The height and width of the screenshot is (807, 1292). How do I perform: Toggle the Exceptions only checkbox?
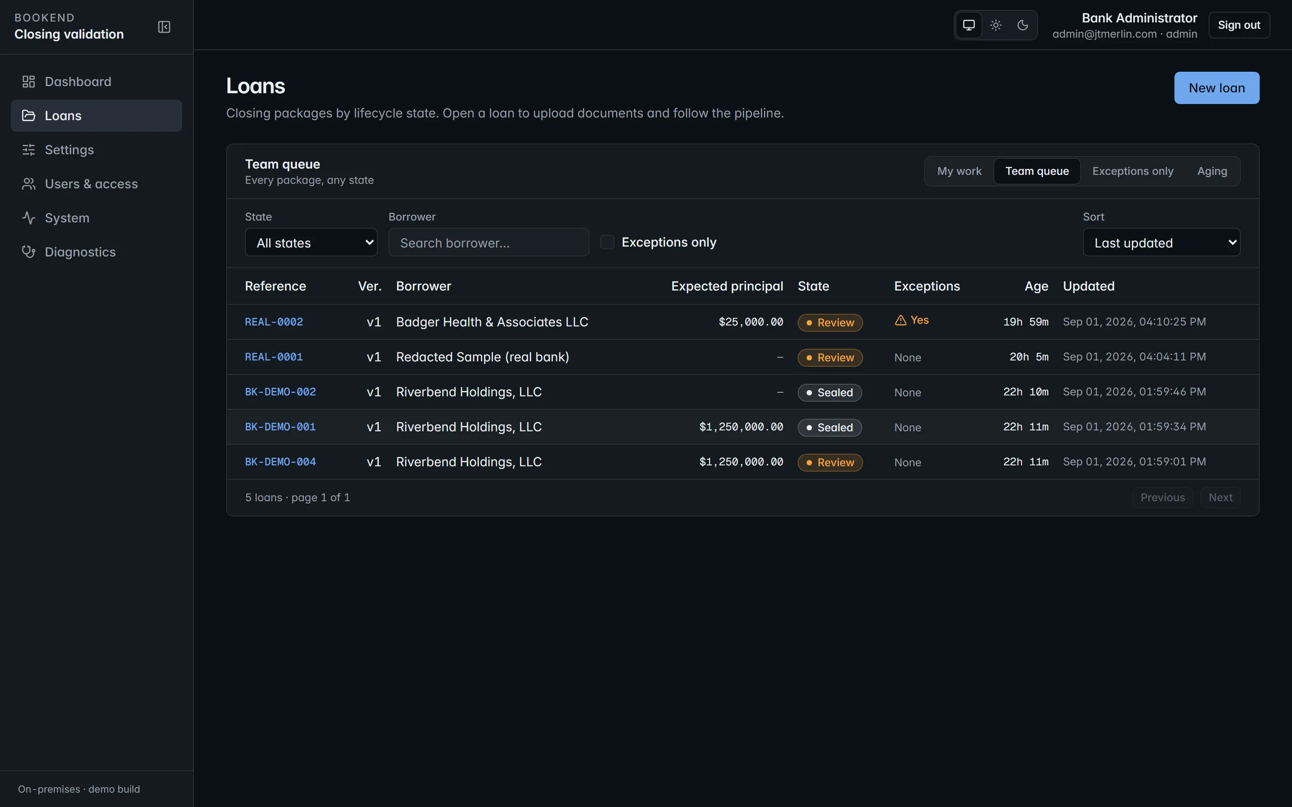607,242
